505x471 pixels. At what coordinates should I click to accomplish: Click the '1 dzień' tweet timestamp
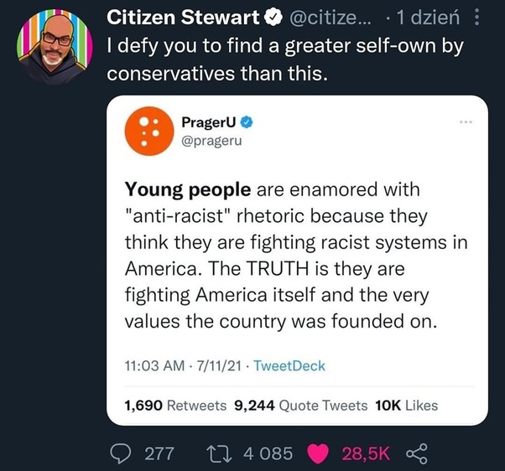point(428,18)
